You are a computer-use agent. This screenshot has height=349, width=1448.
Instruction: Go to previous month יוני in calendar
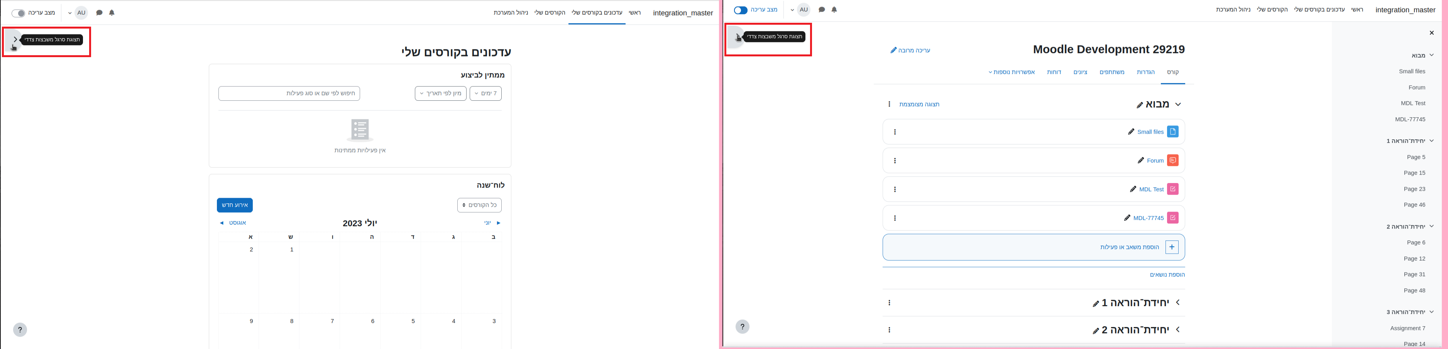pyautogui.click(x=492, y=222)
